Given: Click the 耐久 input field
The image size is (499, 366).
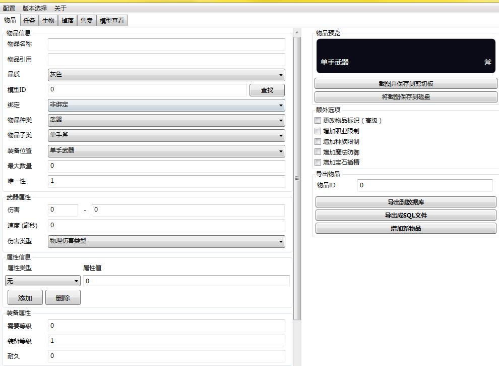Looking at the screenshot, I should coord(166,356).
